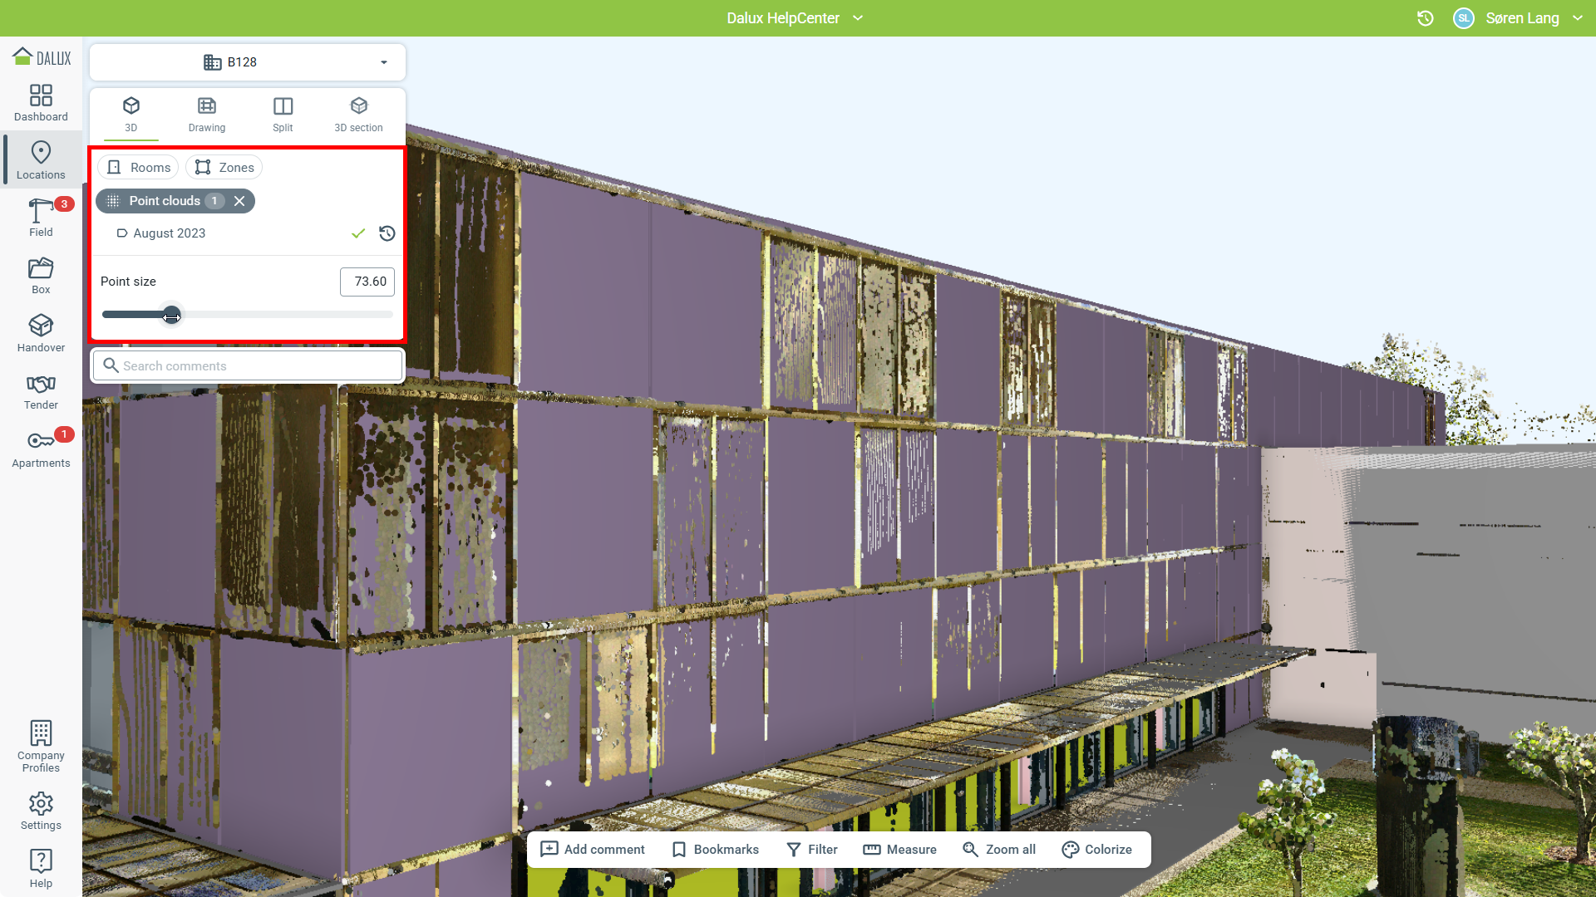Click the history clock icon in header
Viewport: 1596px width, 897px height.
(1425, 18)
